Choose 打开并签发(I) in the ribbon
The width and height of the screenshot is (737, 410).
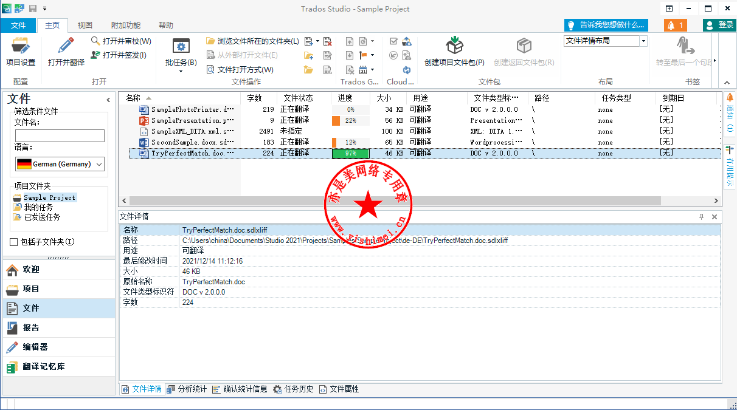tap(119, 55)
